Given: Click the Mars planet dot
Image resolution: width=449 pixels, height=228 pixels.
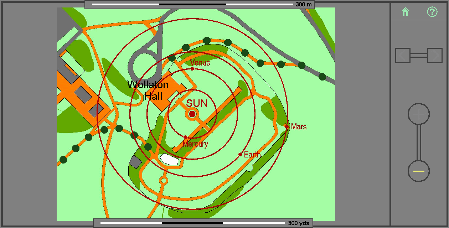Looking at the screenshot, I should 287,126.
